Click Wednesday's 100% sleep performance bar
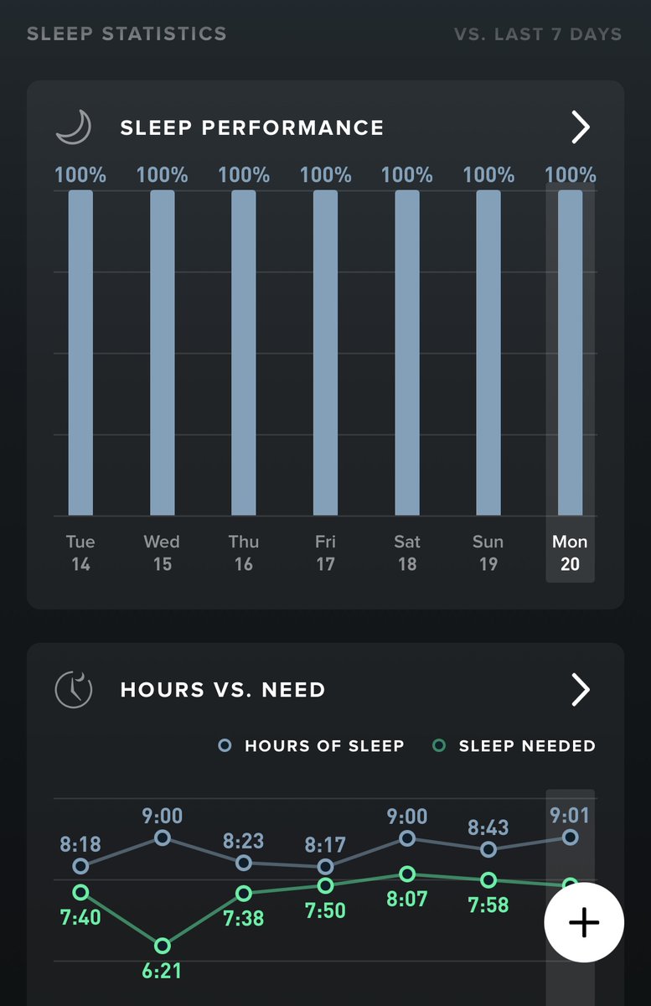This screenshot has width=651, height=1006. pyautogui.click(x=163, y=352)
